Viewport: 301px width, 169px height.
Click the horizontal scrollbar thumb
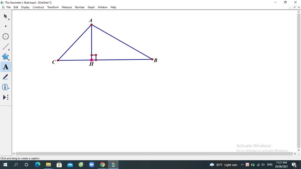[154, 154]
